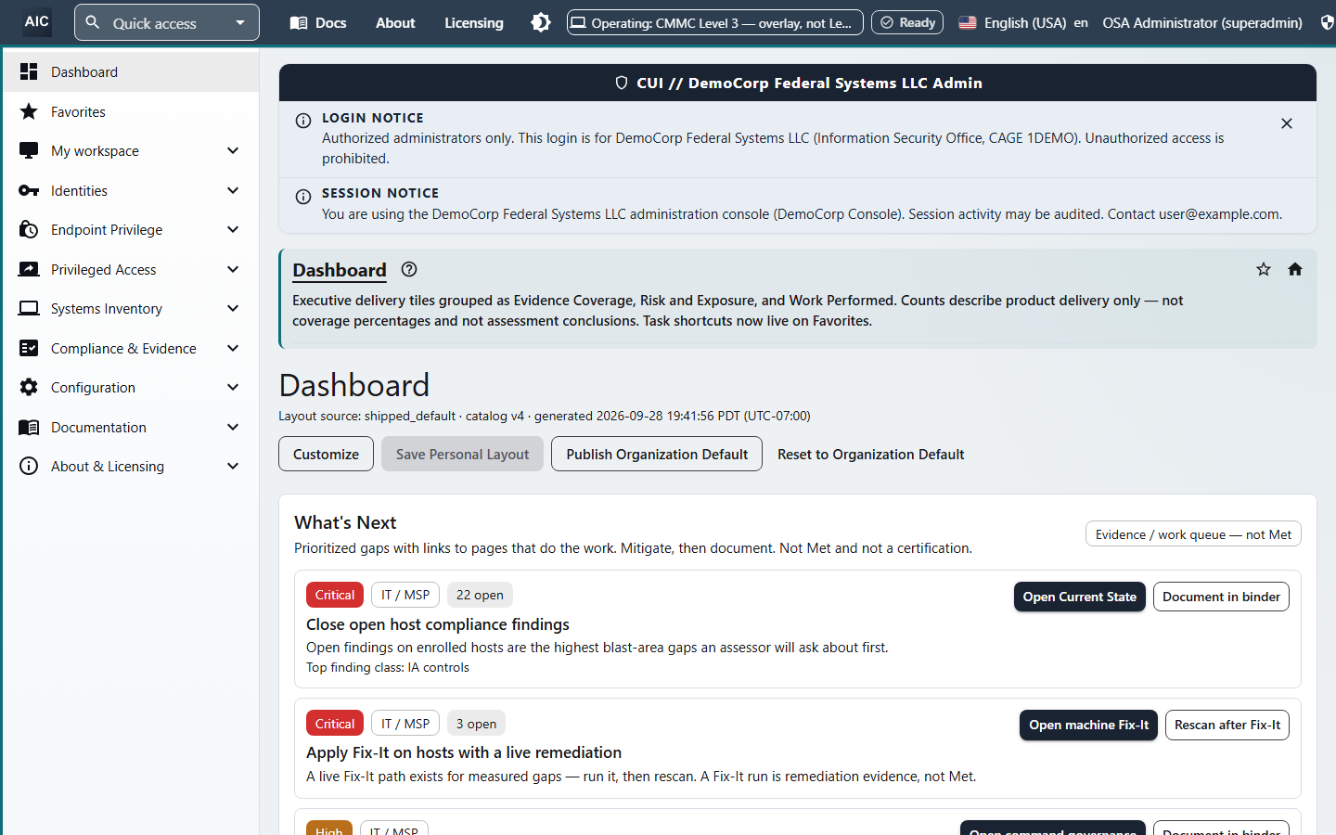Click the Ready status indicator
The height and width of the screenshot is (835, 1336).
tap(907, 22)
